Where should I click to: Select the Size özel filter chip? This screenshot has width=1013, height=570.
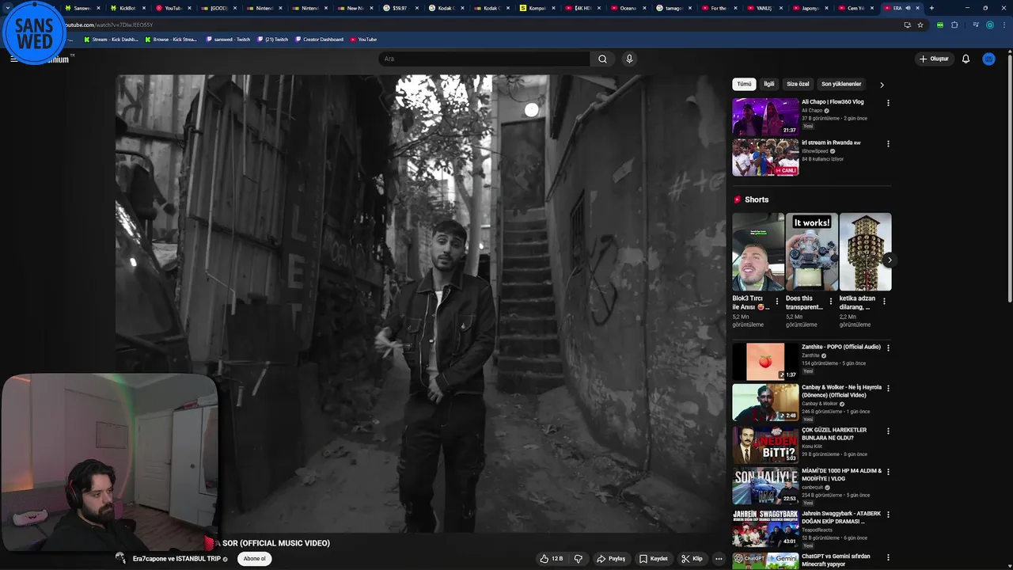tap(798, 84)
